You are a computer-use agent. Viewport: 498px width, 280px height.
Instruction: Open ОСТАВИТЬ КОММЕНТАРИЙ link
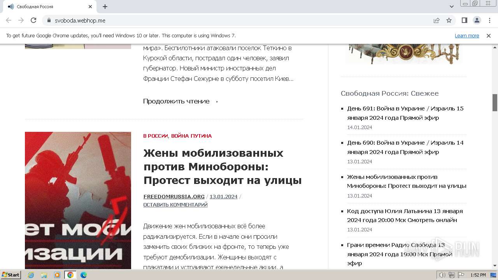coord(175,205)
